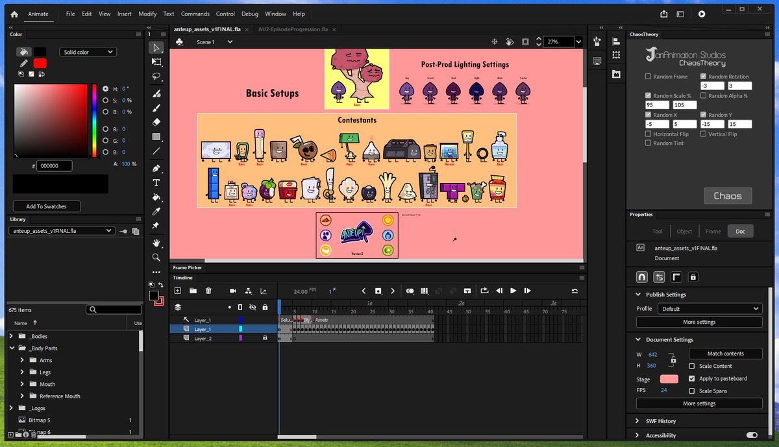Screen dimensions: 779x447
Task: Open the Align panel icon
Action: pyautogui.click(x=616, y=41)
